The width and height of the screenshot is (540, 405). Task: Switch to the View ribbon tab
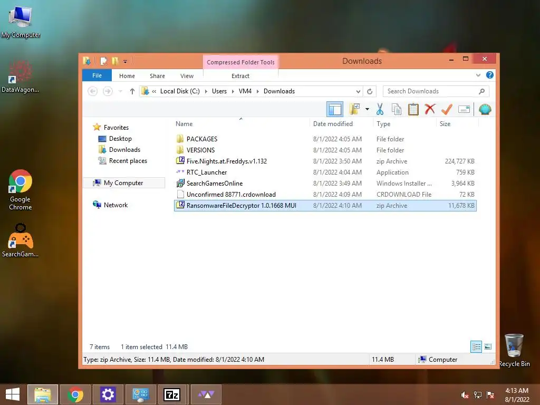pyautogui.click(x=187, y=76)
